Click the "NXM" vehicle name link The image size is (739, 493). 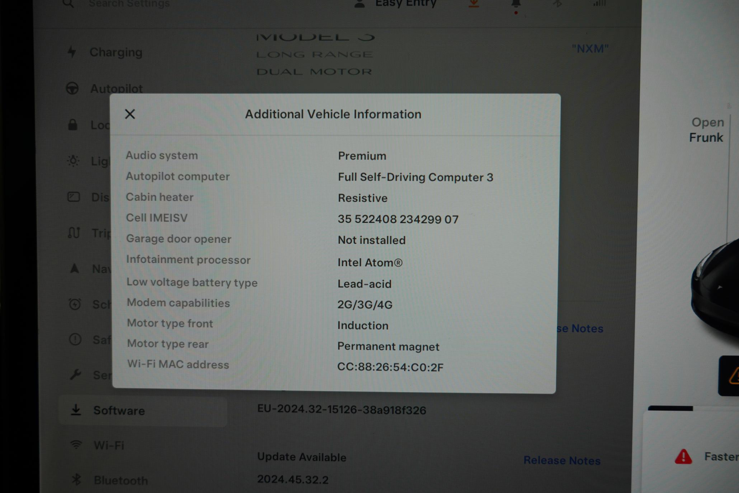(x=590, y=48)
